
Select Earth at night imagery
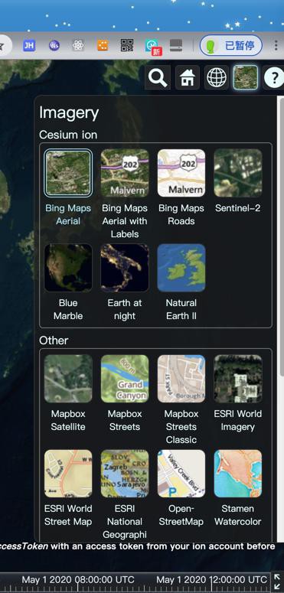(x=125, y=268)
